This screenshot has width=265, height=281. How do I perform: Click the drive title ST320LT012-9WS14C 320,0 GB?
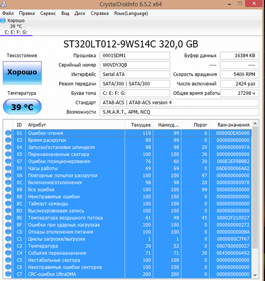tap(131, 44)
